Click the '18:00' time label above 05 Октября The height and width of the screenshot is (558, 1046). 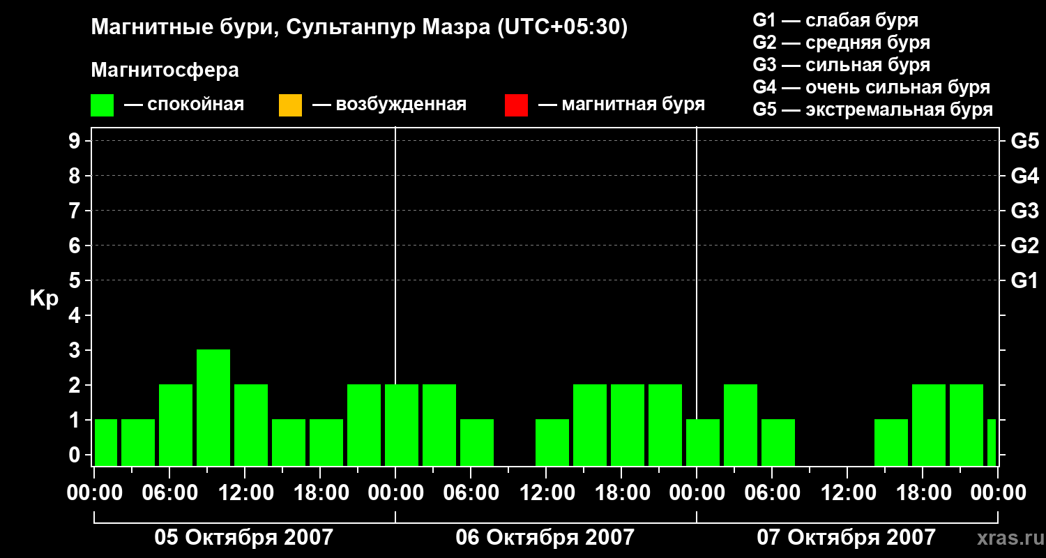[x=321, y=493]
